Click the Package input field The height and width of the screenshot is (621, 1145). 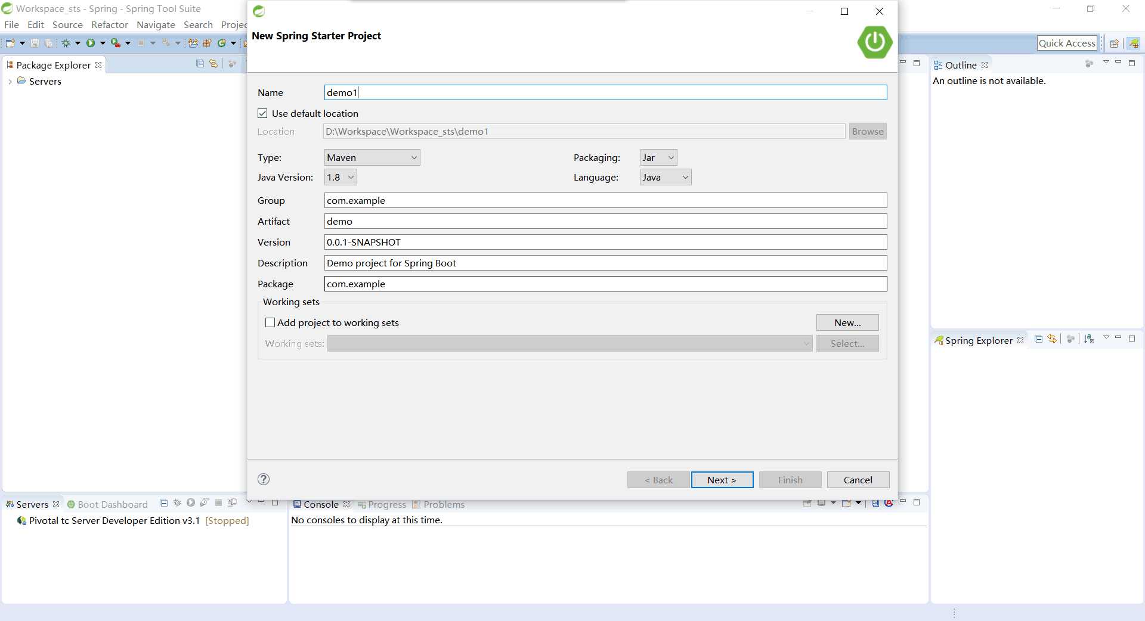[x=605, y=284]
